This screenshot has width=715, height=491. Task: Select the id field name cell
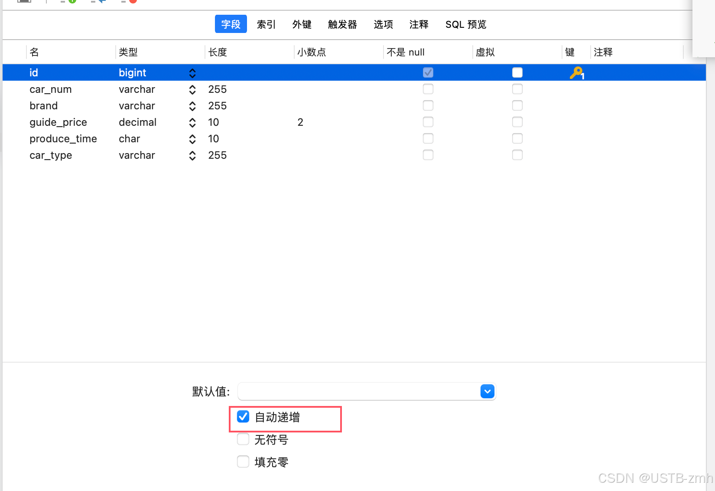point(34,72)
